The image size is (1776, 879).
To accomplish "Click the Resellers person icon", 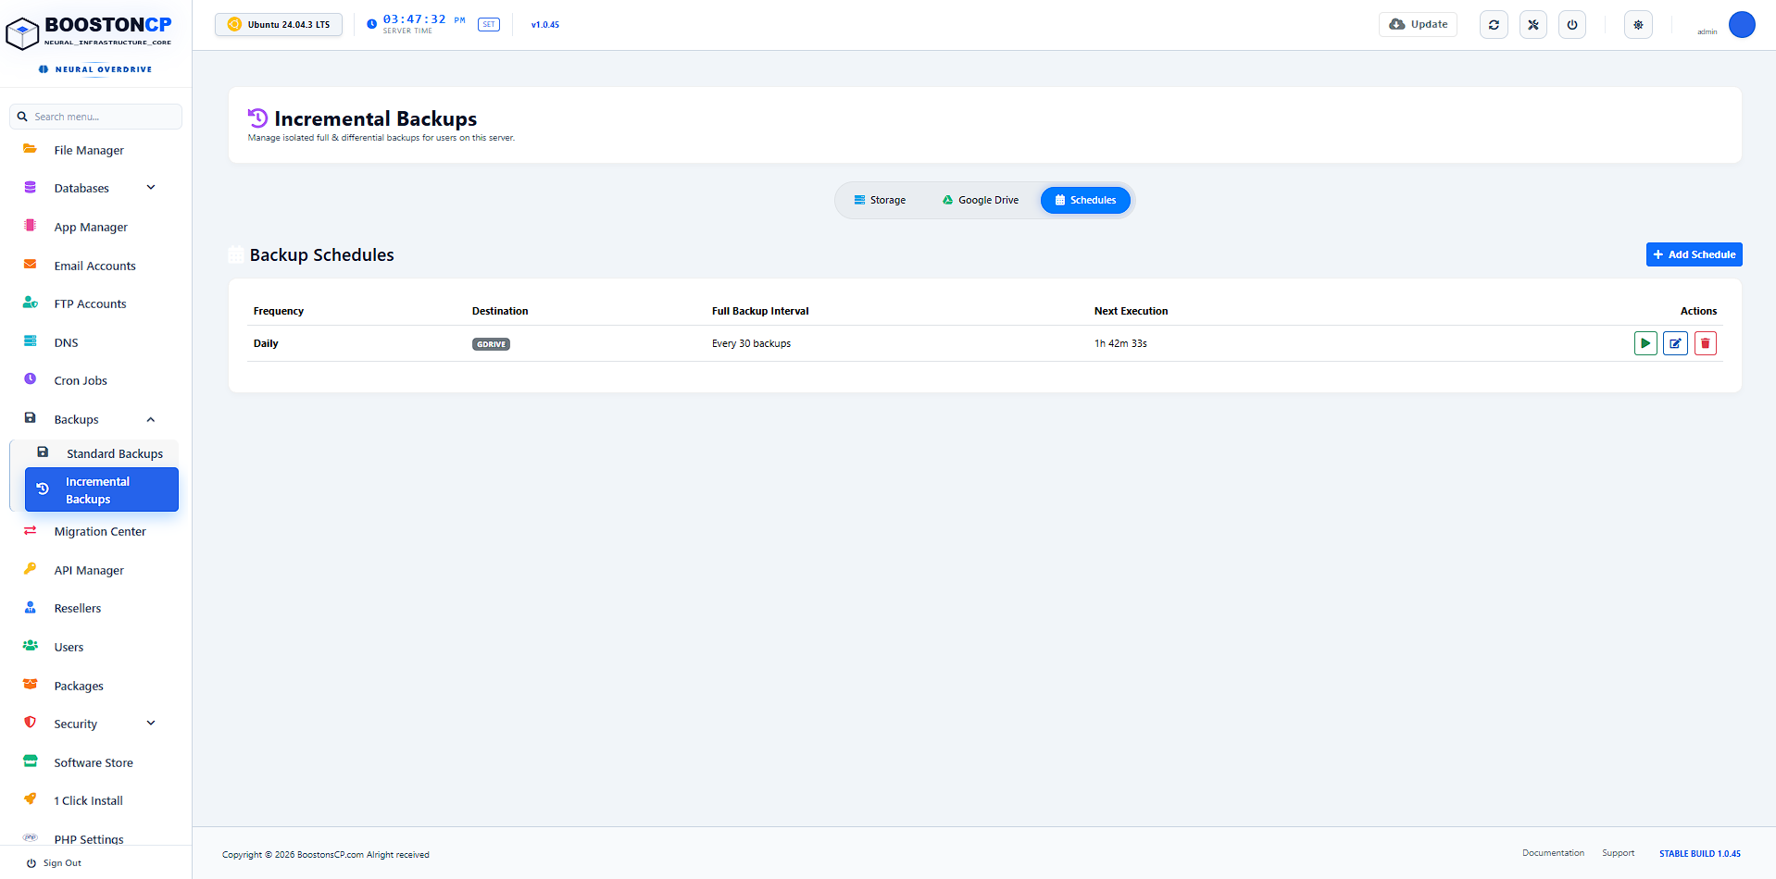I will (x=31, y=608).
